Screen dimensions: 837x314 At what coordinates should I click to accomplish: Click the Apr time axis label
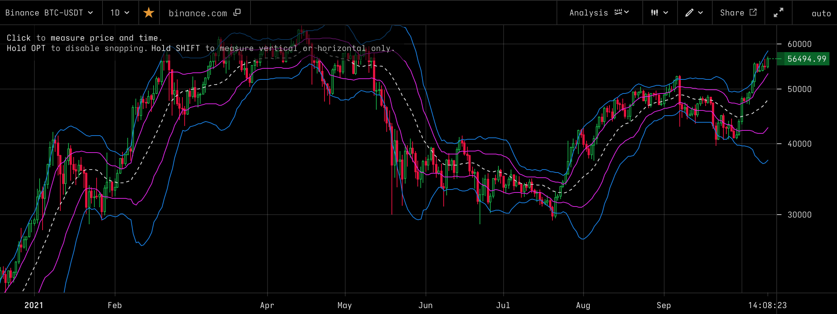(267, 305)
